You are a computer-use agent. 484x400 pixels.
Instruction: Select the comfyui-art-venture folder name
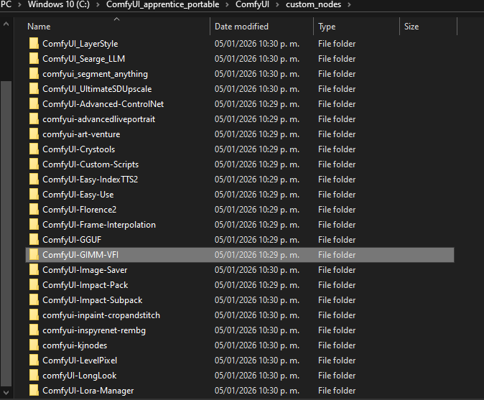point(81,134)
